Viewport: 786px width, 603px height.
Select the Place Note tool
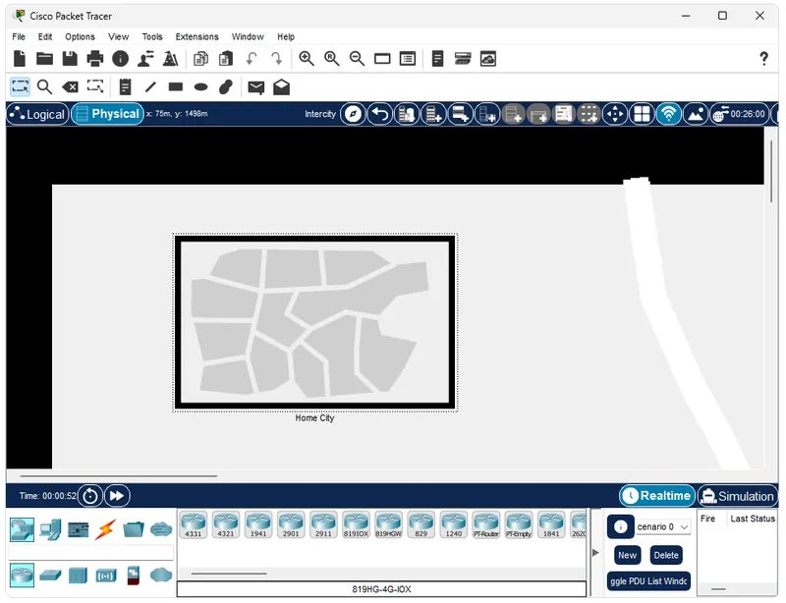click(125, 87)
